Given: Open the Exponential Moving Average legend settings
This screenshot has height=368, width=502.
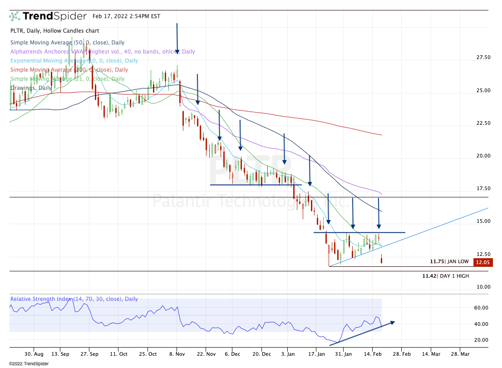Looking at the screenshot, I should coord(74,61).
